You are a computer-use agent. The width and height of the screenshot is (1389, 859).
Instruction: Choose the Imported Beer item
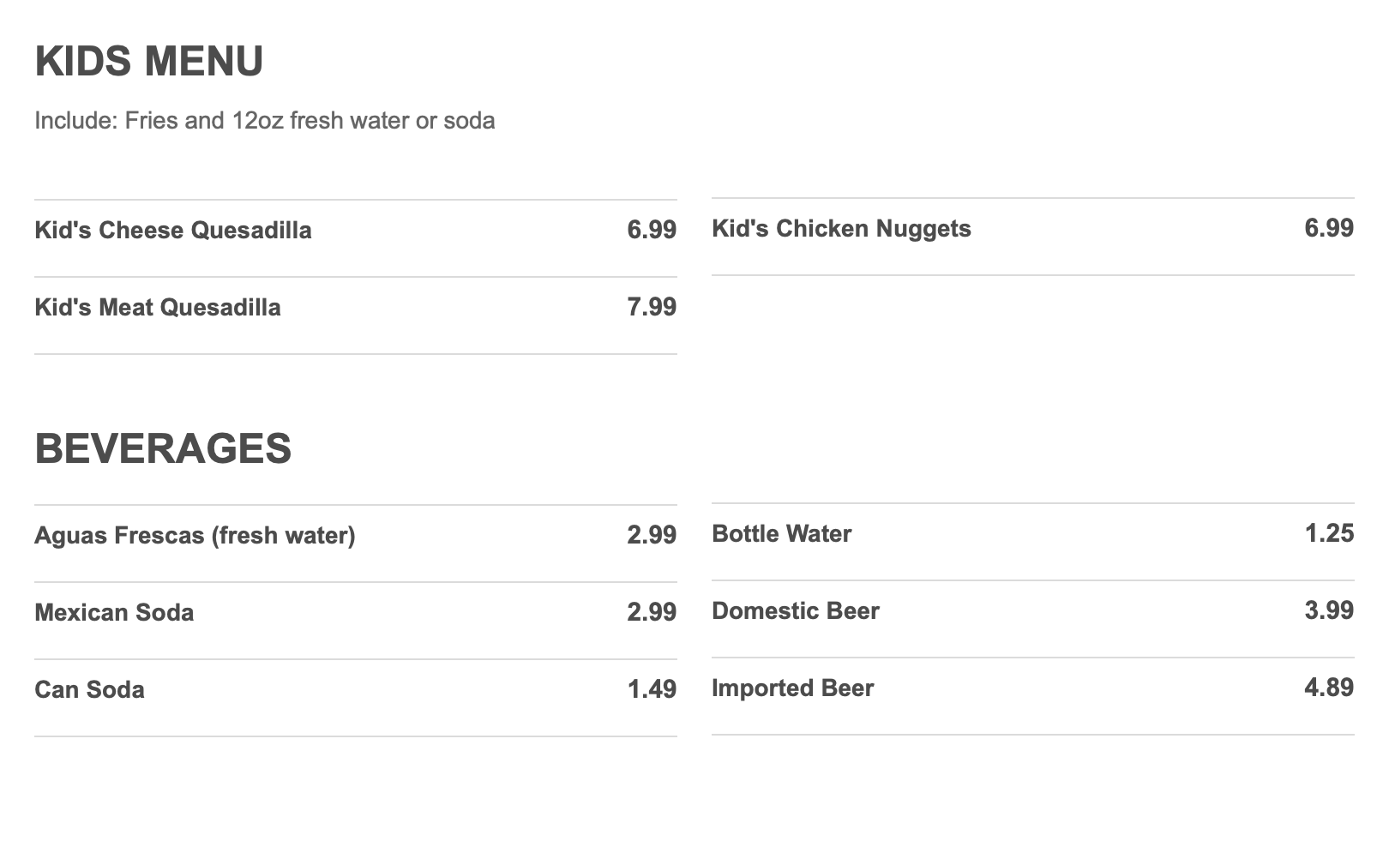coord(792,688)
